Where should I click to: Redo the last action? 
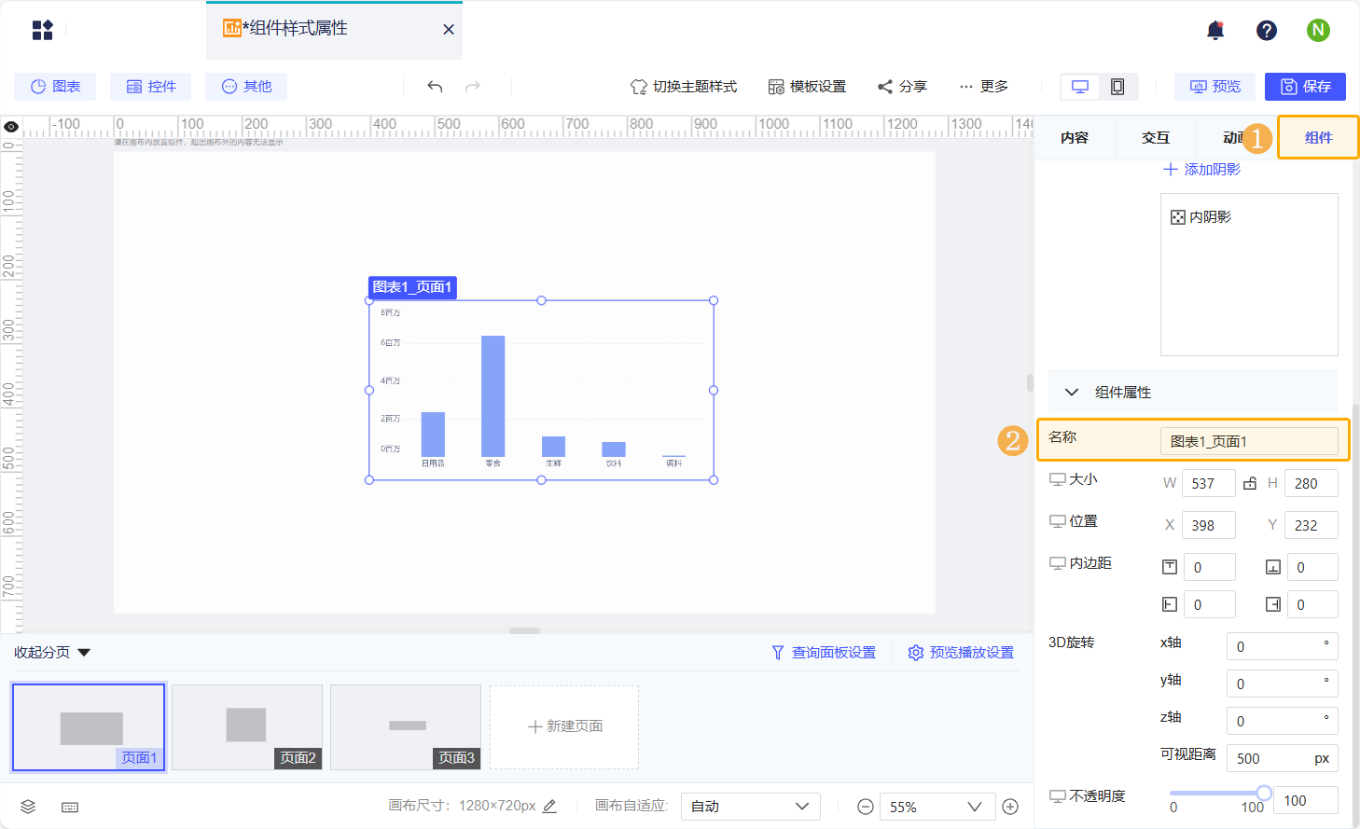[x=473, y=87]
